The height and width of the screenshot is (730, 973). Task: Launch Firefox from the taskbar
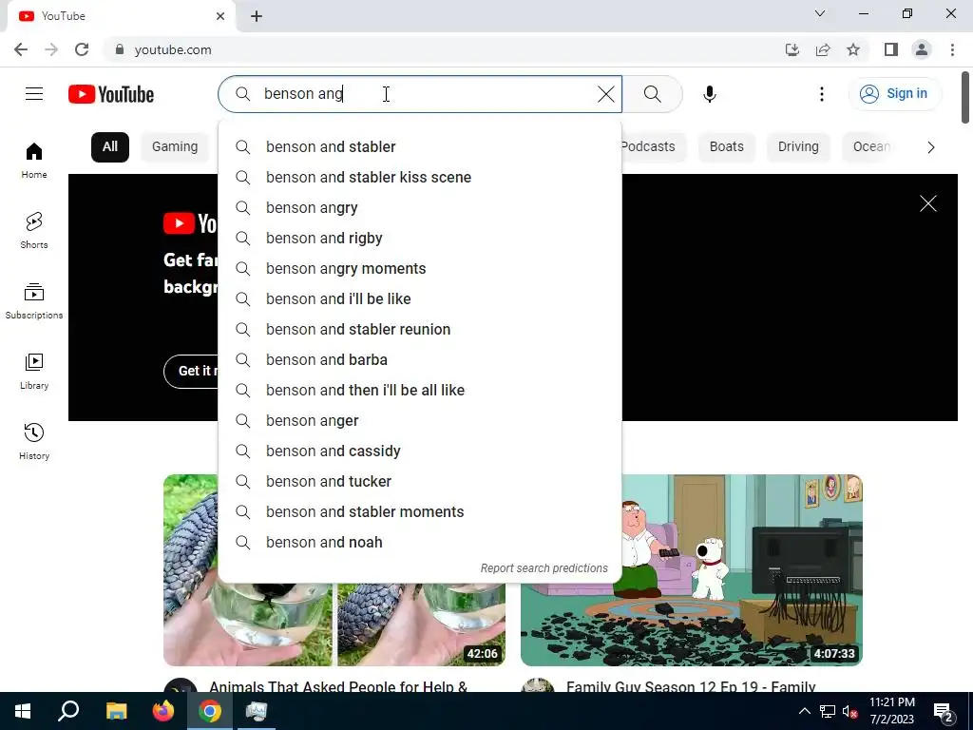tap(163, 711)
